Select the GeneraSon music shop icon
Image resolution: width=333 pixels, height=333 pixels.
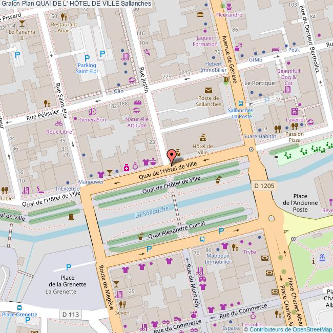coord(92,112)
